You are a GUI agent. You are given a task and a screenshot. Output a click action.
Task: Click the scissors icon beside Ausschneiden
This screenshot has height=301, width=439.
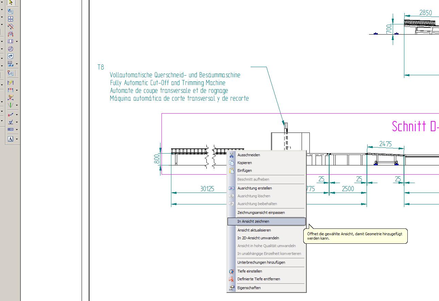coord(232,155)
